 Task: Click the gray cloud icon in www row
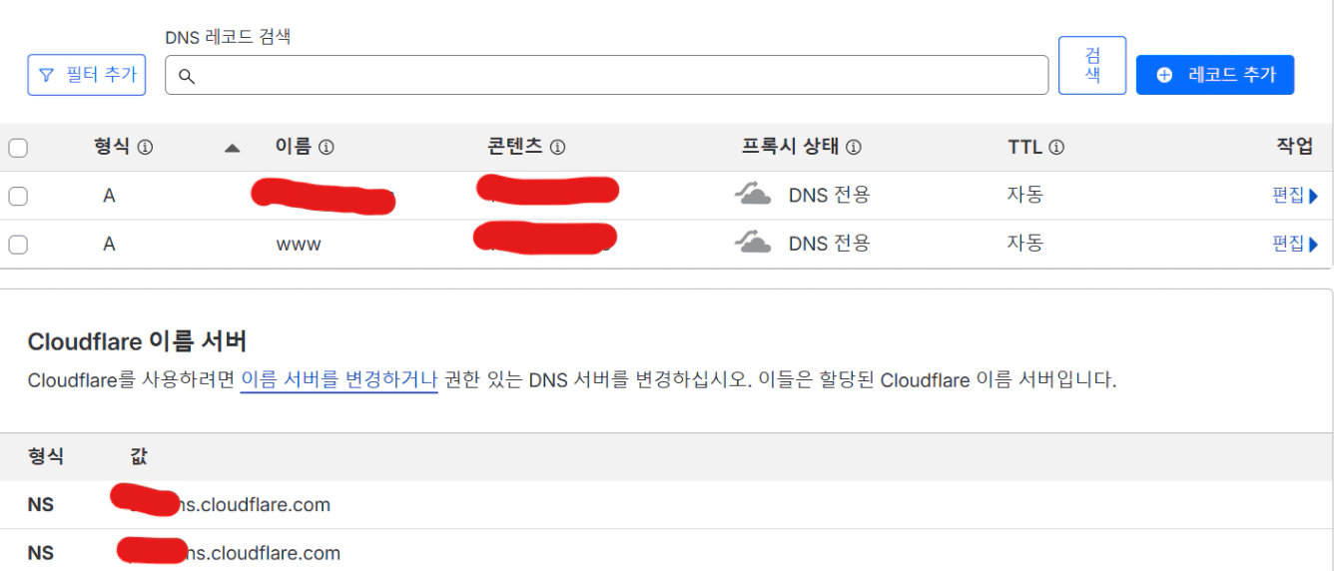[x=753, y=243]
